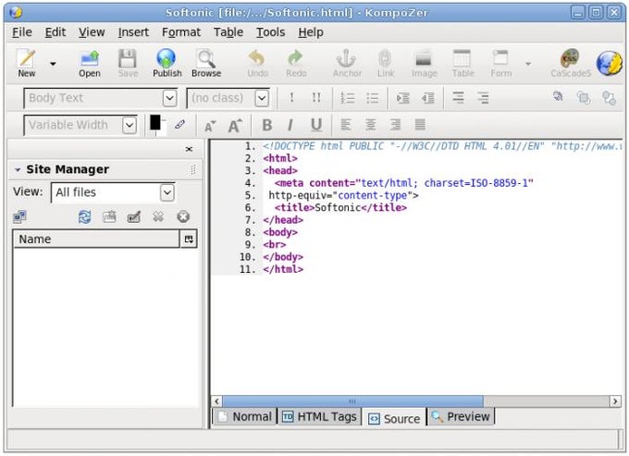Toggle Bold formatting
Viewport: 629px width, 456px height.
click(x=267, y=125)
